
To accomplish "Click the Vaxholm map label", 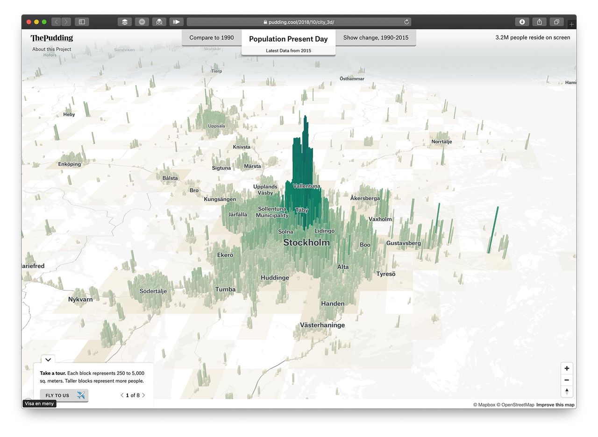I will 380,219.
